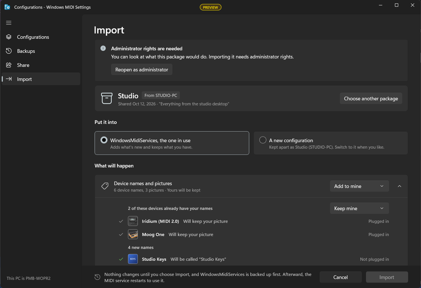
Task: Click the Studio Keys device picture
Action: [133, 259]
